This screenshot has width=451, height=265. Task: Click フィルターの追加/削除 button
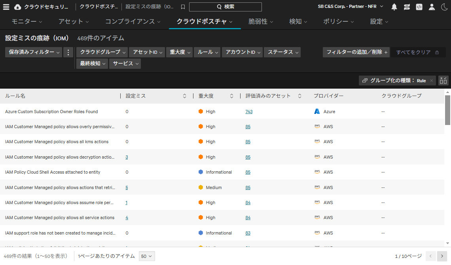coord(357,52)
